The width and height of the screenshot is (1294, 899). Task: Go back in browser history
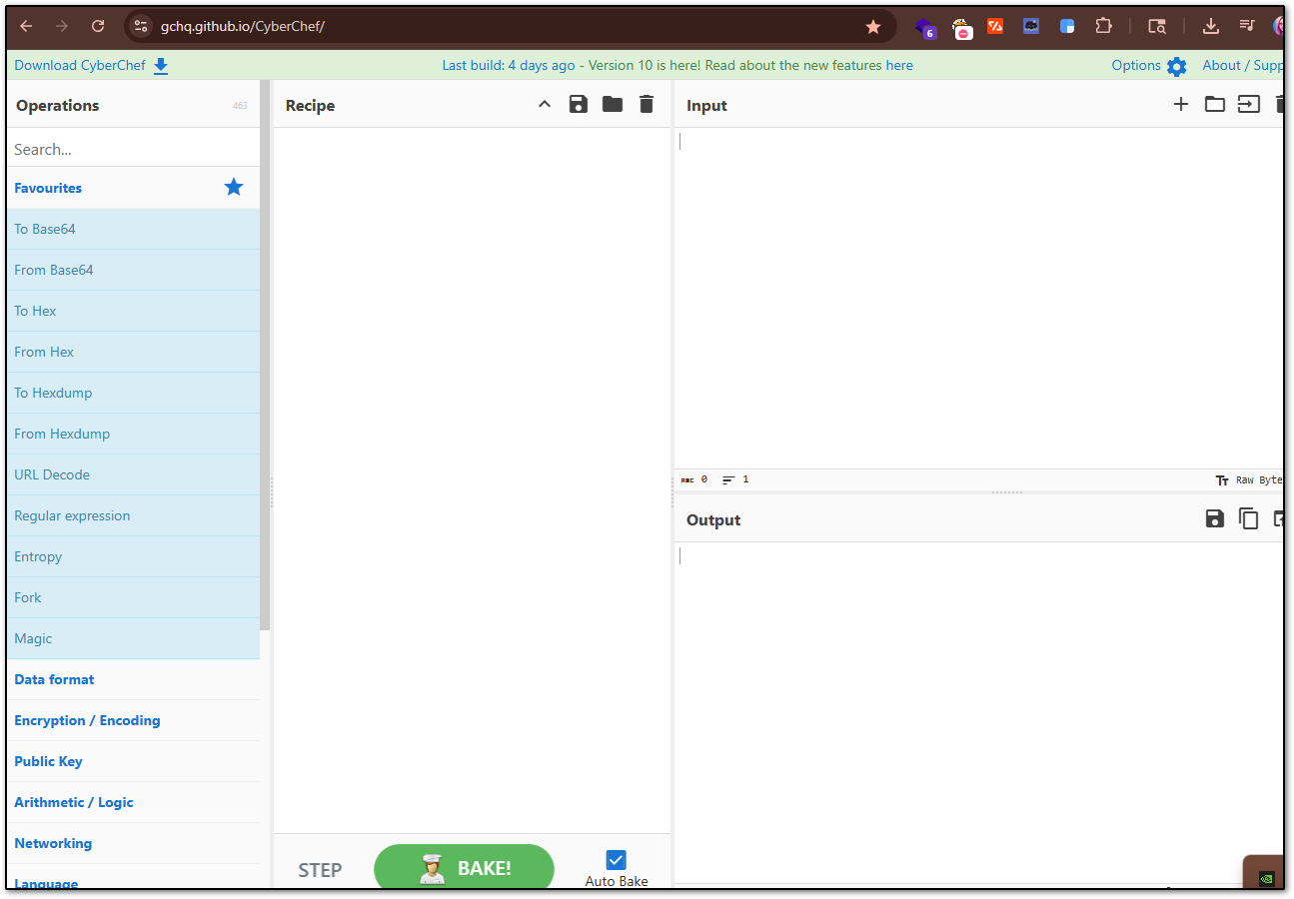tap(27, 26)
